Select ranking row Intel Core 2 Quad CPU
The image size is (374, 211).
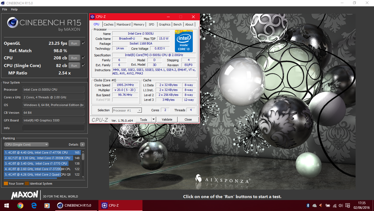pyautogui.click(x=42, y=174)
